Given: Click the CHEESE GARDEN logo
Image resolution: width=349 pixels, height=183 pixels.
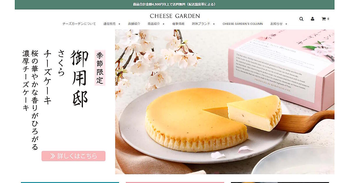Looking at the screenshot, I should point(175,16).
